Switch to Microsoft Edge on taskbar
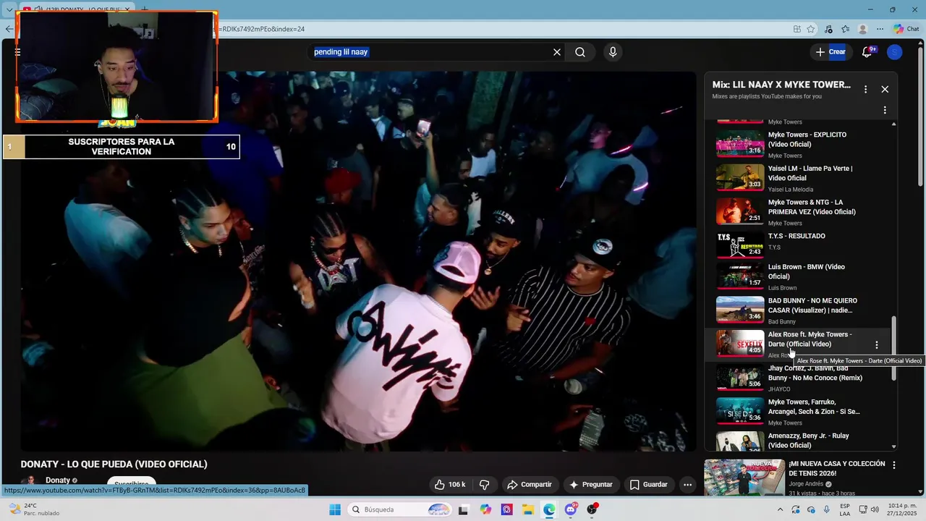Screen dimensions: 926x521 coord(549,509)
